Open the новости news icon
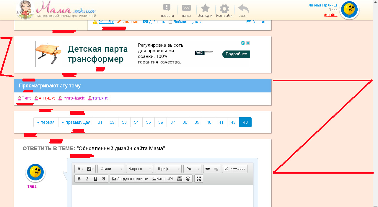Image resolution: width=378 pixels, height=207 pixels. pos(167,10)
